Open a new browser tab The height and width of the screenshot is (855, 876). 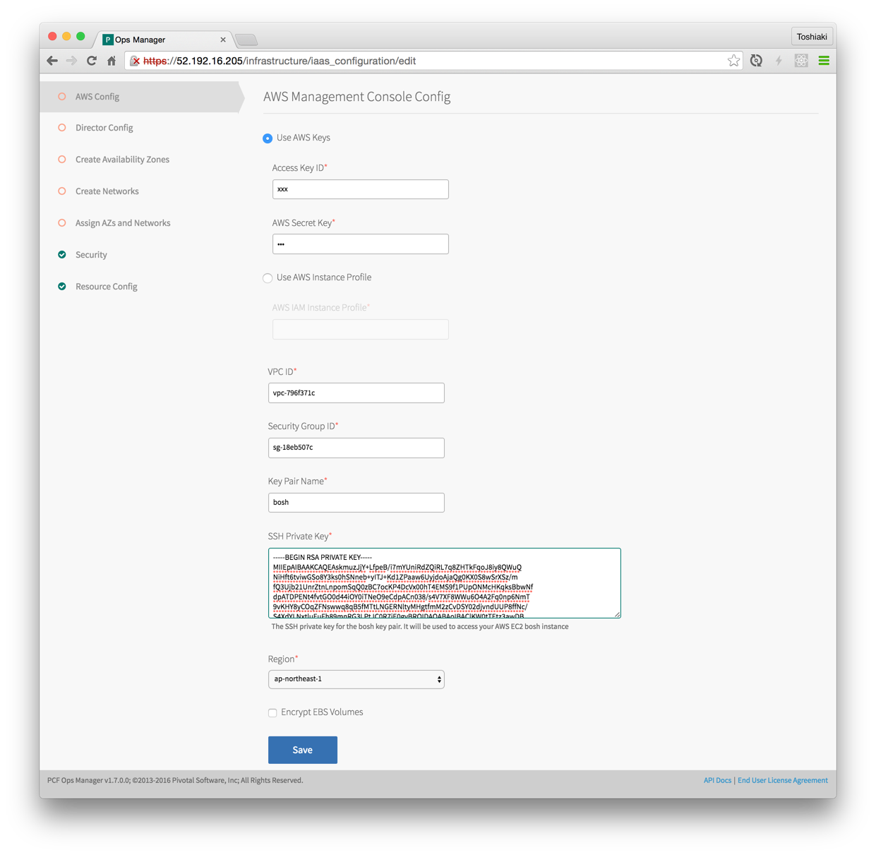(246, 40)
